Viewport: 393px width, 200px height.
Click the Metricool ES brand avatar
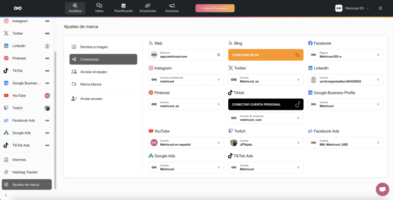[339, 8]
